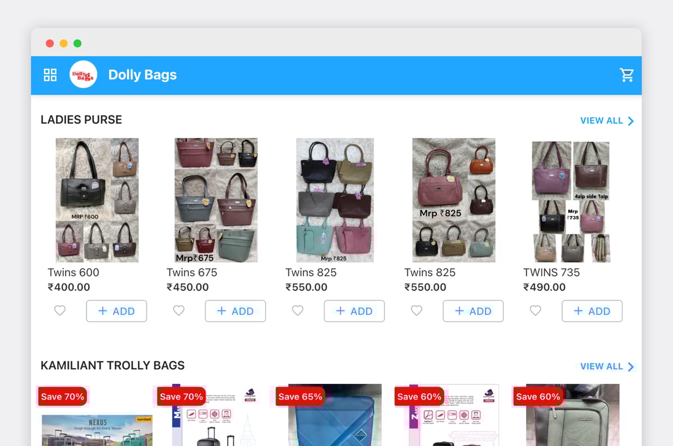Click VIEW ALL for Kamiliant trolly bags
The image size is (673, 446).
tap(601, 366)
